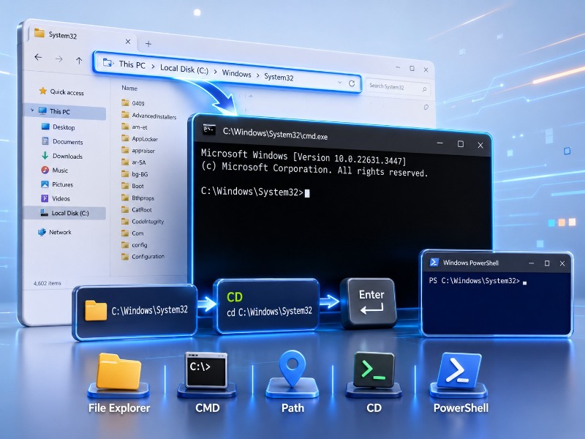
Task: Maximize the cmd.exe window
Action: (x=461, y=144)
